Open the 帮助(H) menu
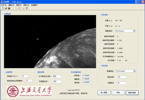This screenshot has height=100, width=145. point(26,5)
